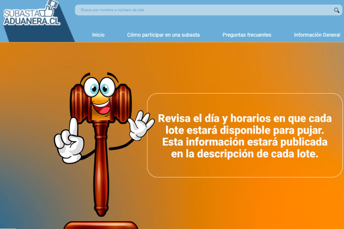Open Cómo participar en una subasta
344x229 pixels.
pyautogui.click(x=163, y=35)
